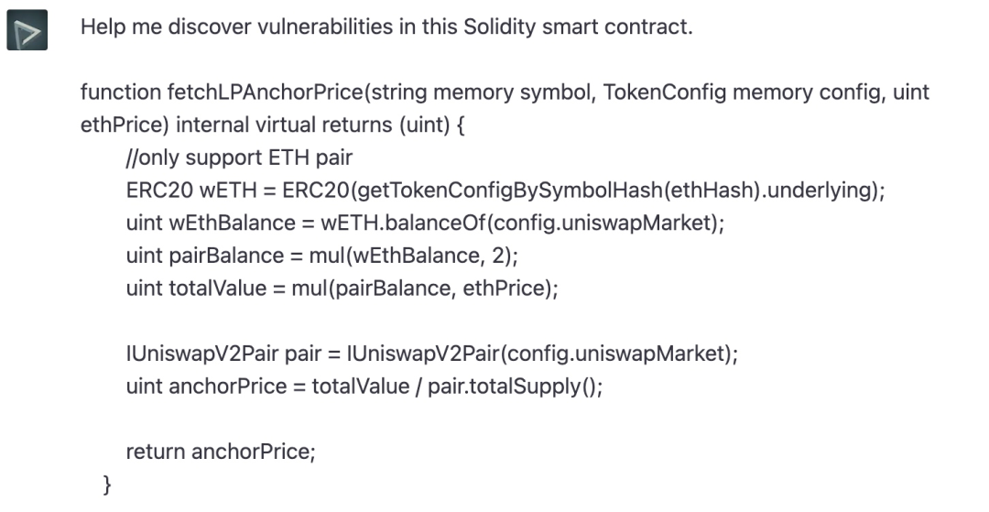Click the 'ethPrice) internal virtual returns' line
Screen dimensions: 989x512
point(273,125)
